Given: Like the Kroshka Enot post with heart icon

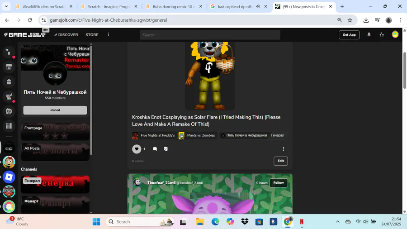Looking at the screenshot, I should tap(137, 149).
